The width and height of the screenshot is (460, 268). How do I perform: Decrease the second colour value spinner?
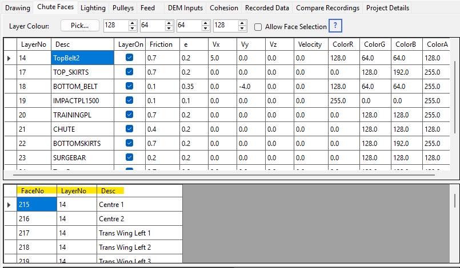tap(169, 29)
